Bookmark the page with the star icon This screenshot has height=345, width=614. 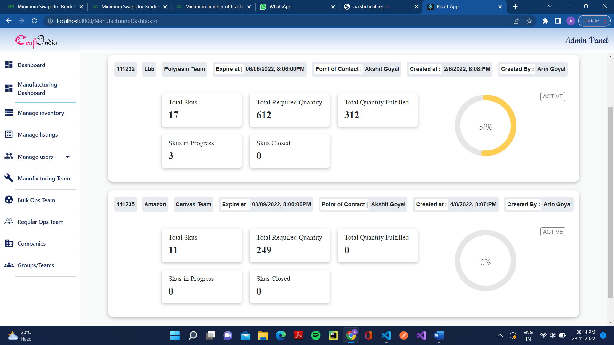tap(529, 21)
